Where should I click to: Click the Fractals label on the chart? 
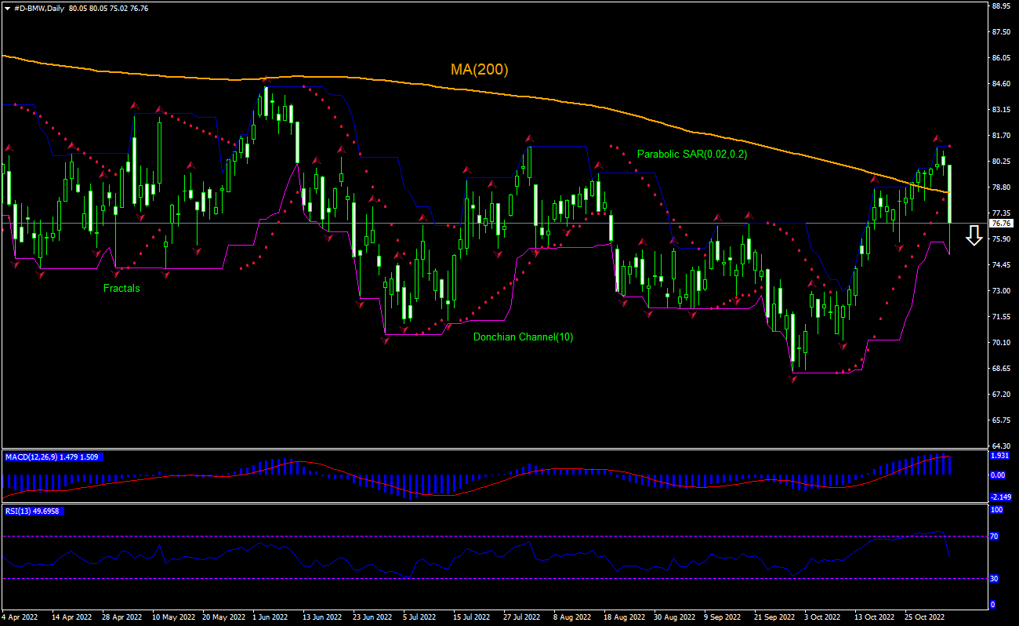point(121,289)
